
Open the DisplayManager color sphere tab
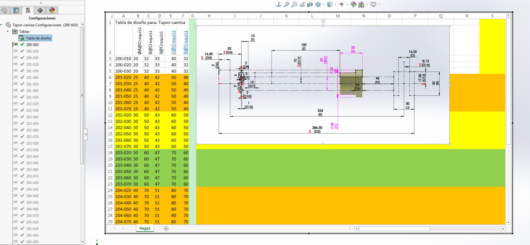52,10
